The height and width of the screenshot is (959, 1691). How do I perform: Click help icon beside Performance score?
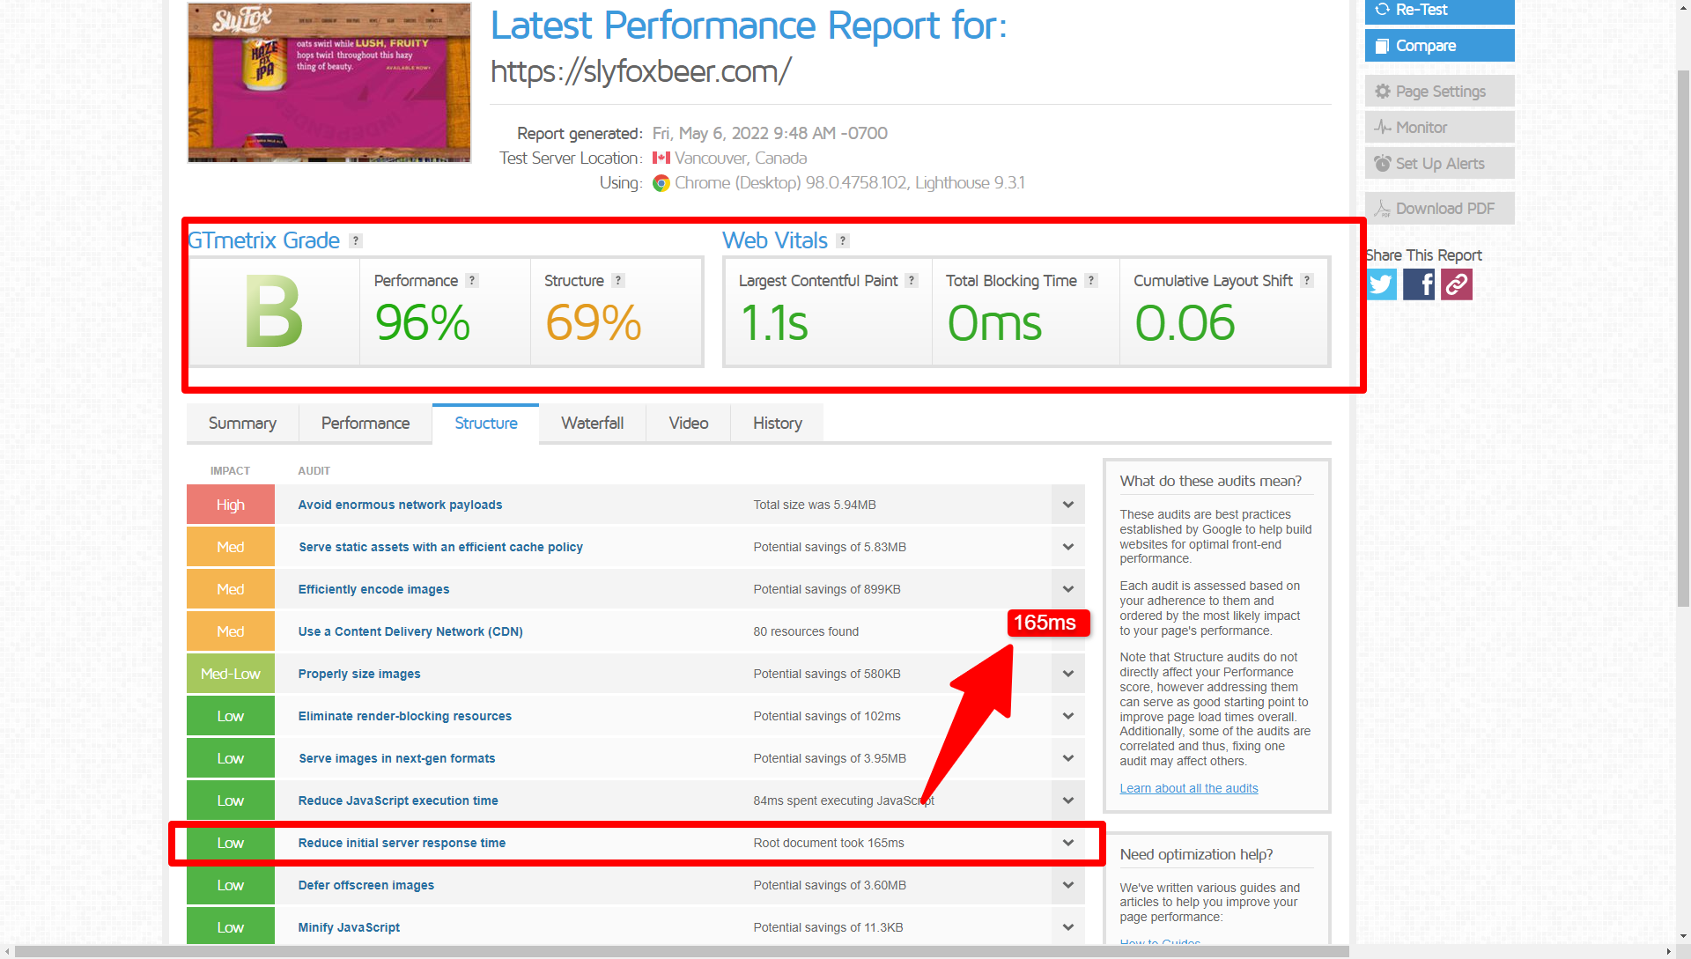tap(472, 280)
